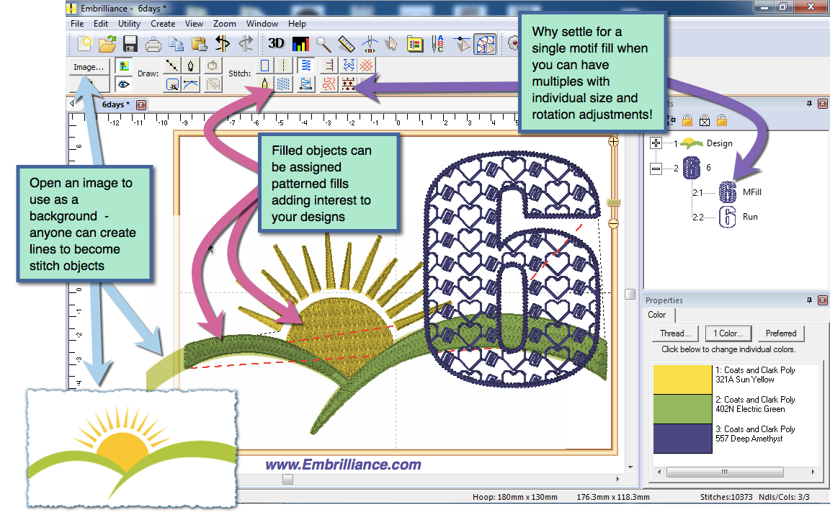Select the motif fill stitch icon

click(349, 84)
